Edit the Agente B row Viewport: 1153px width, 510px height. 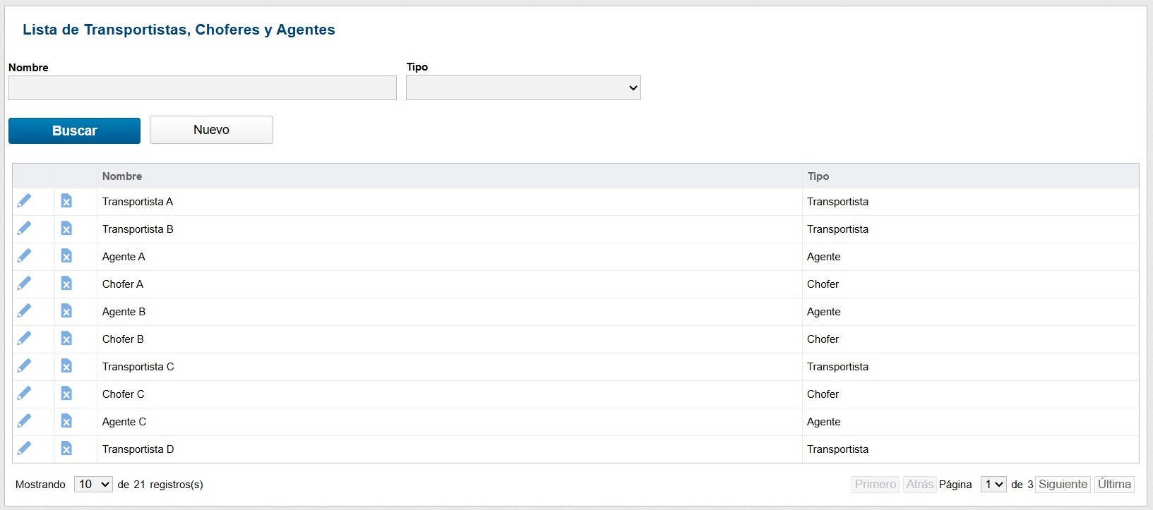(x=24, y=311)
